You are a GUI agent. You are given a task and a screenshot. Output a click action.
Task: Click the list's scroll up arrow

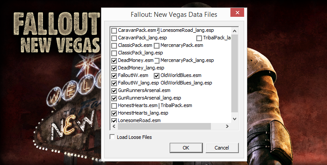click(x=234, y=31)
